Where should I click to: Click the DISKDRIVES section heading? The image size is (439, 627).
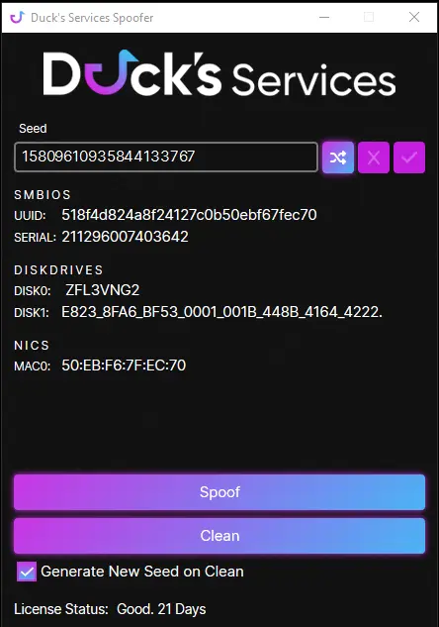pos(58,269)
